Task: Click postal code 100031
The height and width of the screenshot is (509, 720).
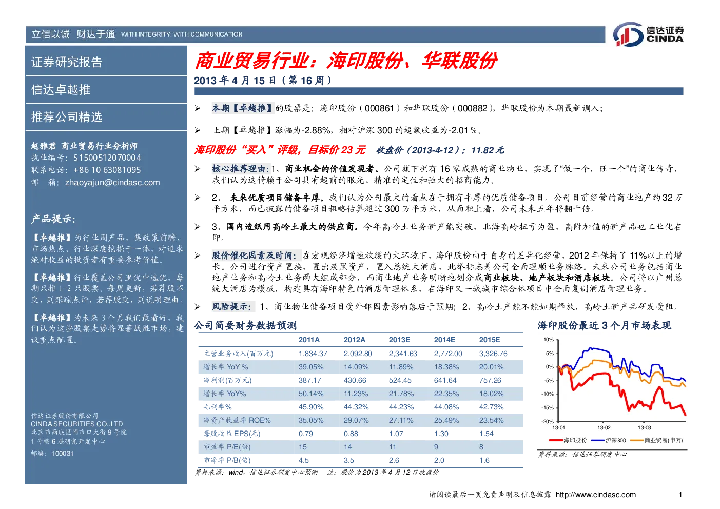Action: [x=63, y=454]
